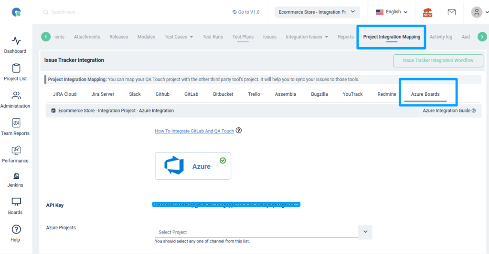Click the Issue Tracker Integration Workflow button

click(x=438, y=61)
